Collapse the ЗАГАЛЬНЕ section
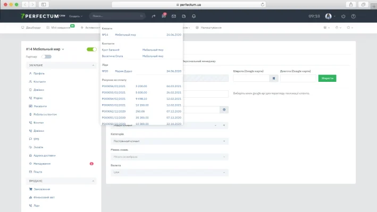This screenshot has height=212, width=377. point(61,65)
